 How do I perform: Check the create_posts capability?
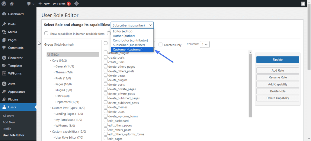(x=106, y=57)
